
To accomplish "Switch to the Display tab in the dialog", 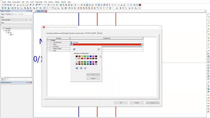I will click(x=66, y=33).
